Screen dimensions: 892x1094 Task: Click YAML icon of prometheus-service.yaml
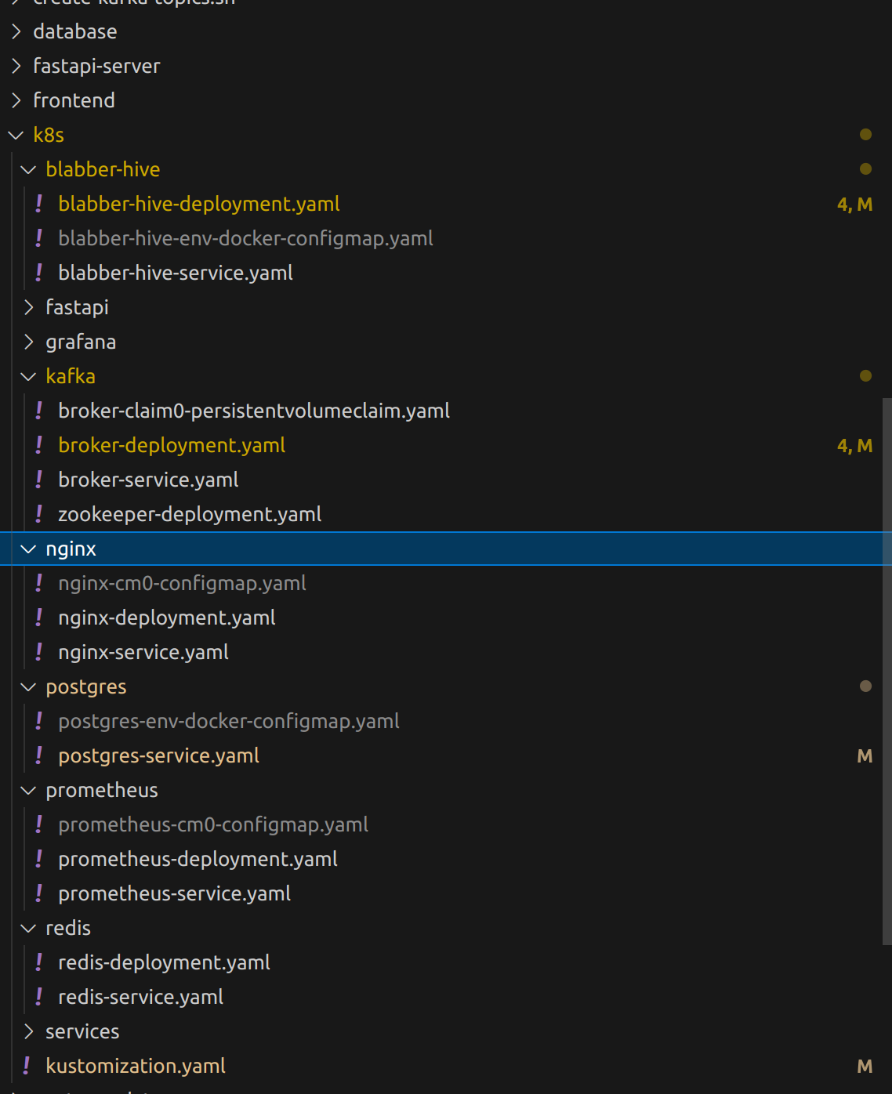tap(39, 893)
